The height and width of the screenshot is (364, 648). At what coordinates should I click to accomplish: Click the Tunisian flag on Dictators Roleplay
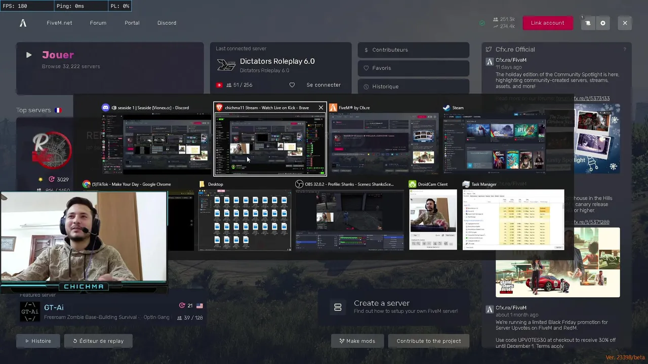[x=219, y=85]
